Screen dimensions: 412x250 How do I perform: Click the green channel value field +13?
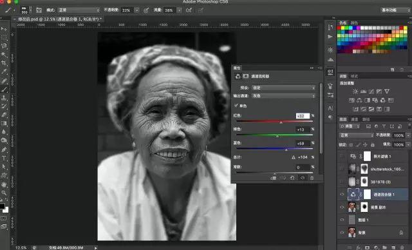[x=303, y=130]
